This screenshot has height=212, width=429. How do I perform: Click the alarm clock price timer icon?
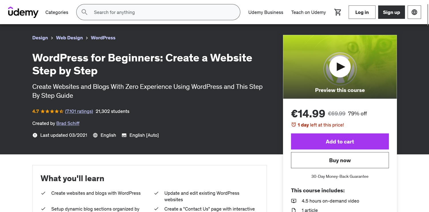click(293, 125)
